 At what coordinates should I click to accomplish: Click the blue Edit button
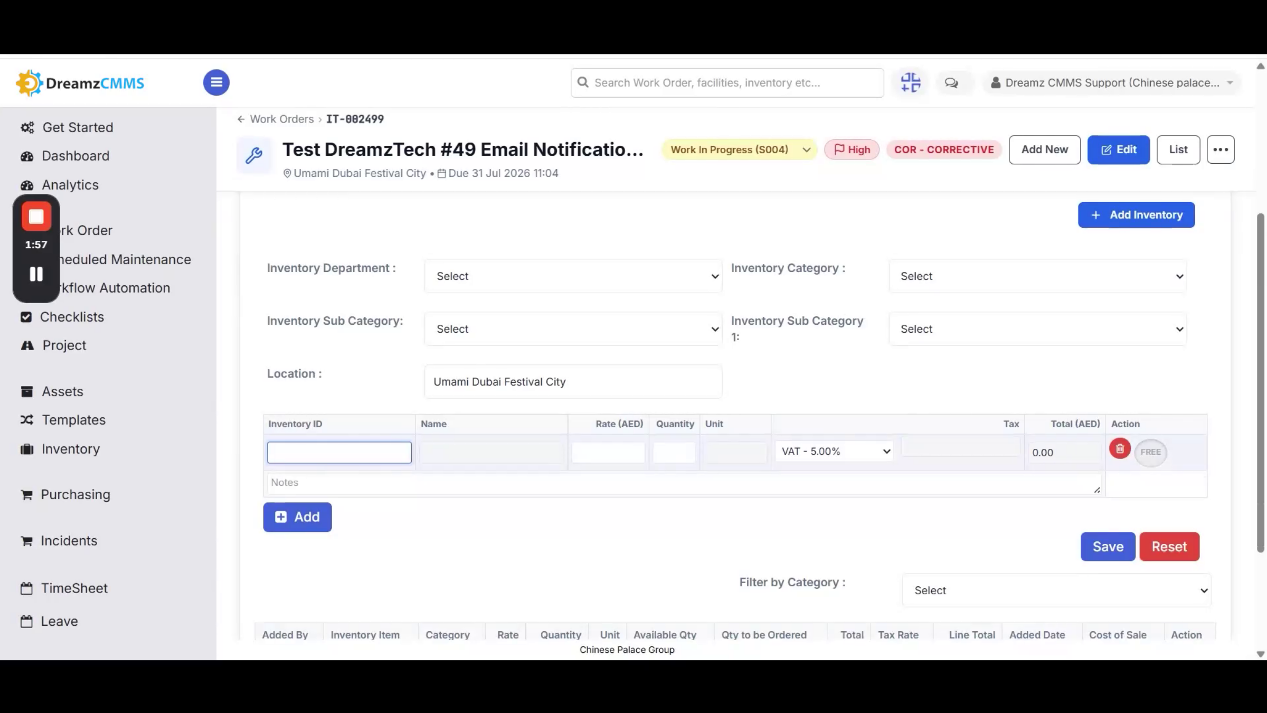pyautogui.click(x=1119, y=150)
